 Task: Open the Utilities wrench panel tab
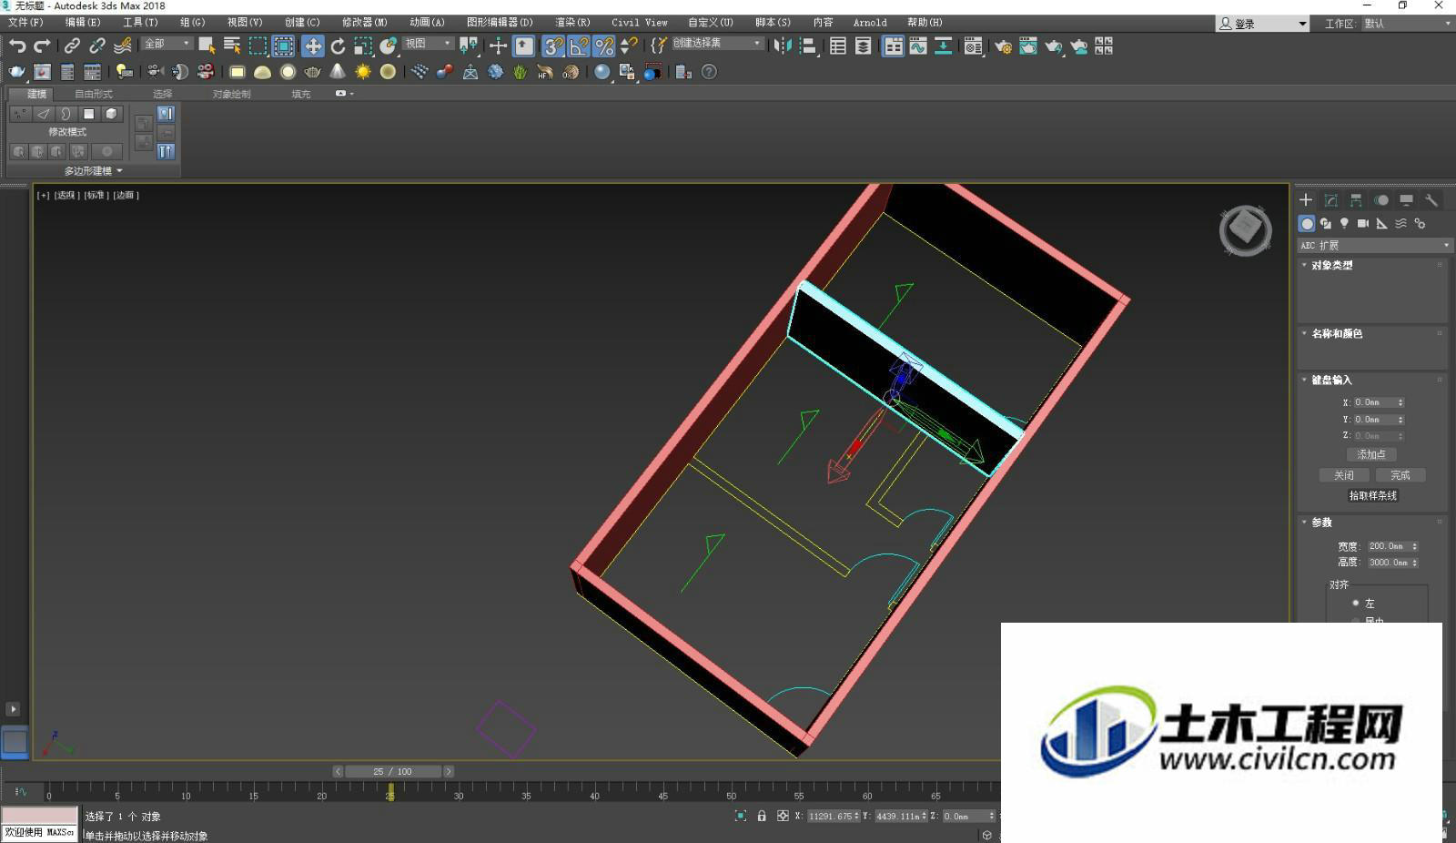pyautogui.click(x=1431, y=200)
